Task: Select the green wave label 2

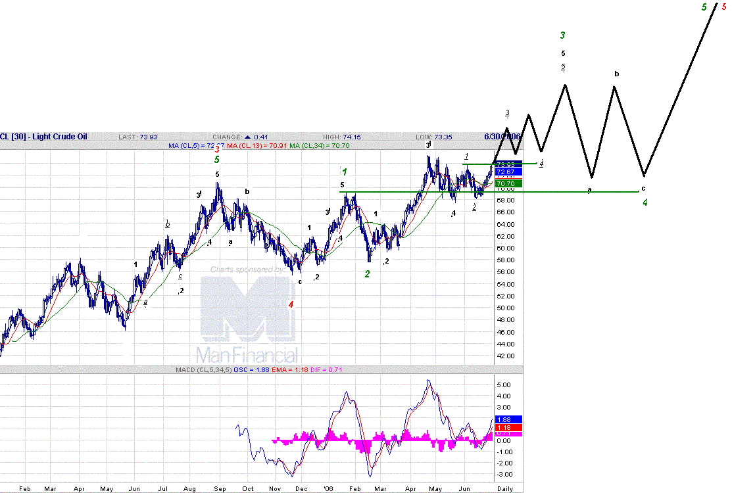Action: 368,274
